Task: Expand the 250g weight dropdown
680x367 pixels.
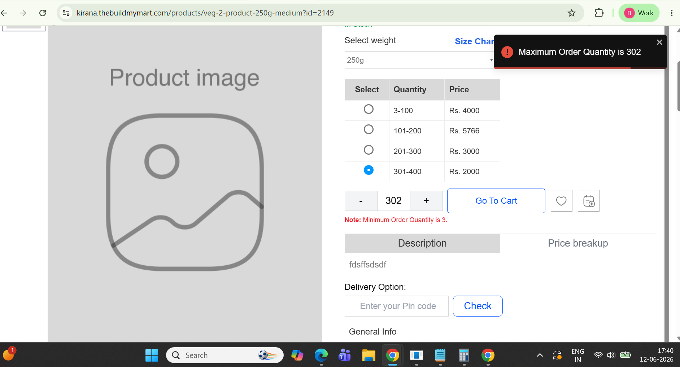Action: pyautogui.click(x=419, y=60)
